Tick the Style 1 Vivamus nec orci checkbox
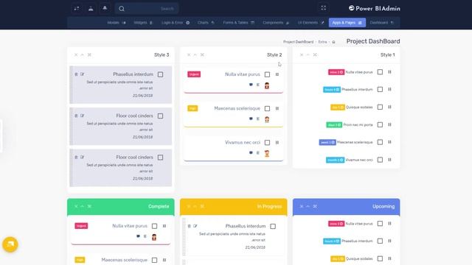The width and height of the screenshot is (472, 265). pyautogui.click(x=381, y=160)
